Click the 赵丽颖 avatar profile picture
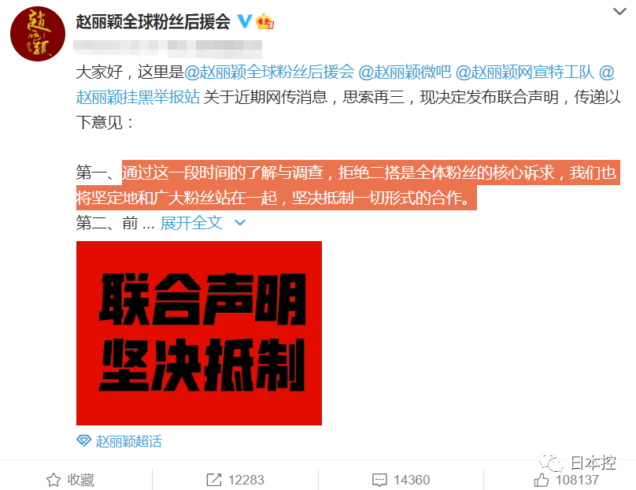 click(x=38, y=34)
